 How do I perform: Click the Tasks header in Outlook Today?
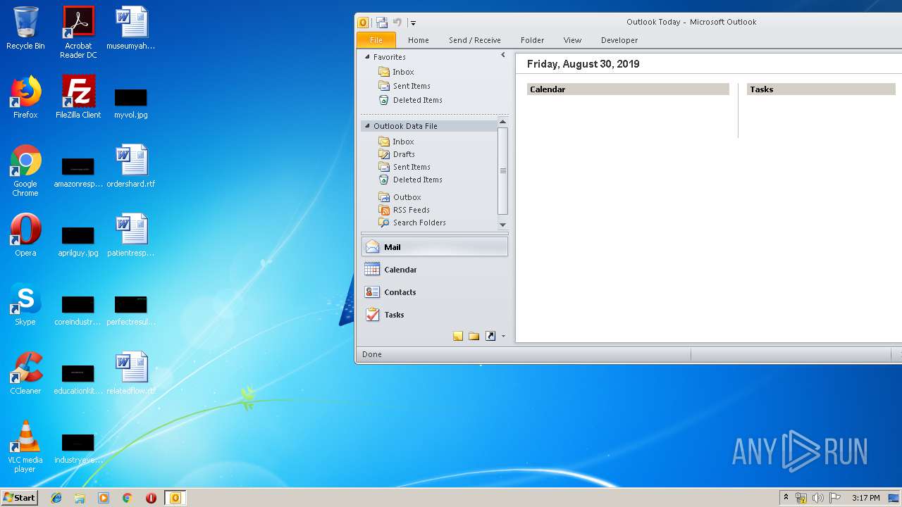[x=821, y=89]
